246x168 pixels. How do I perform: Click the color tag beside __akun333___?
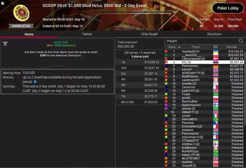[x=166, y=55]
